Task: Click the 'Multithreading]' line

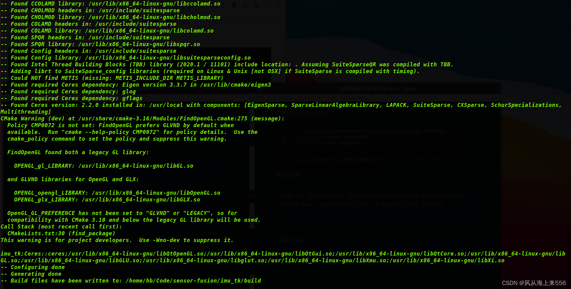Action: pos(26,112)
